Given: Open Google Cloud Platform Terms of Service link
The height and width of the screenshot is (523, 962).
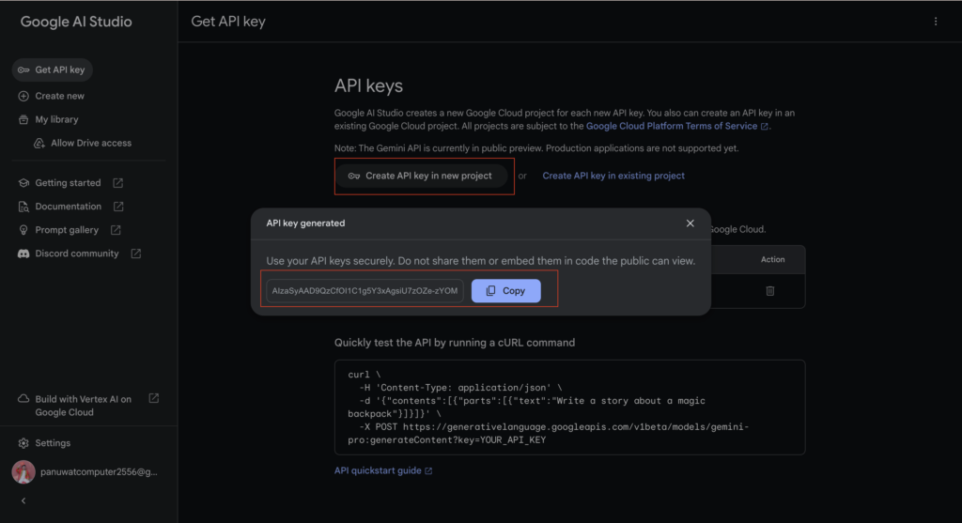Looking at the screenshot, I should (x=671, y=127).
